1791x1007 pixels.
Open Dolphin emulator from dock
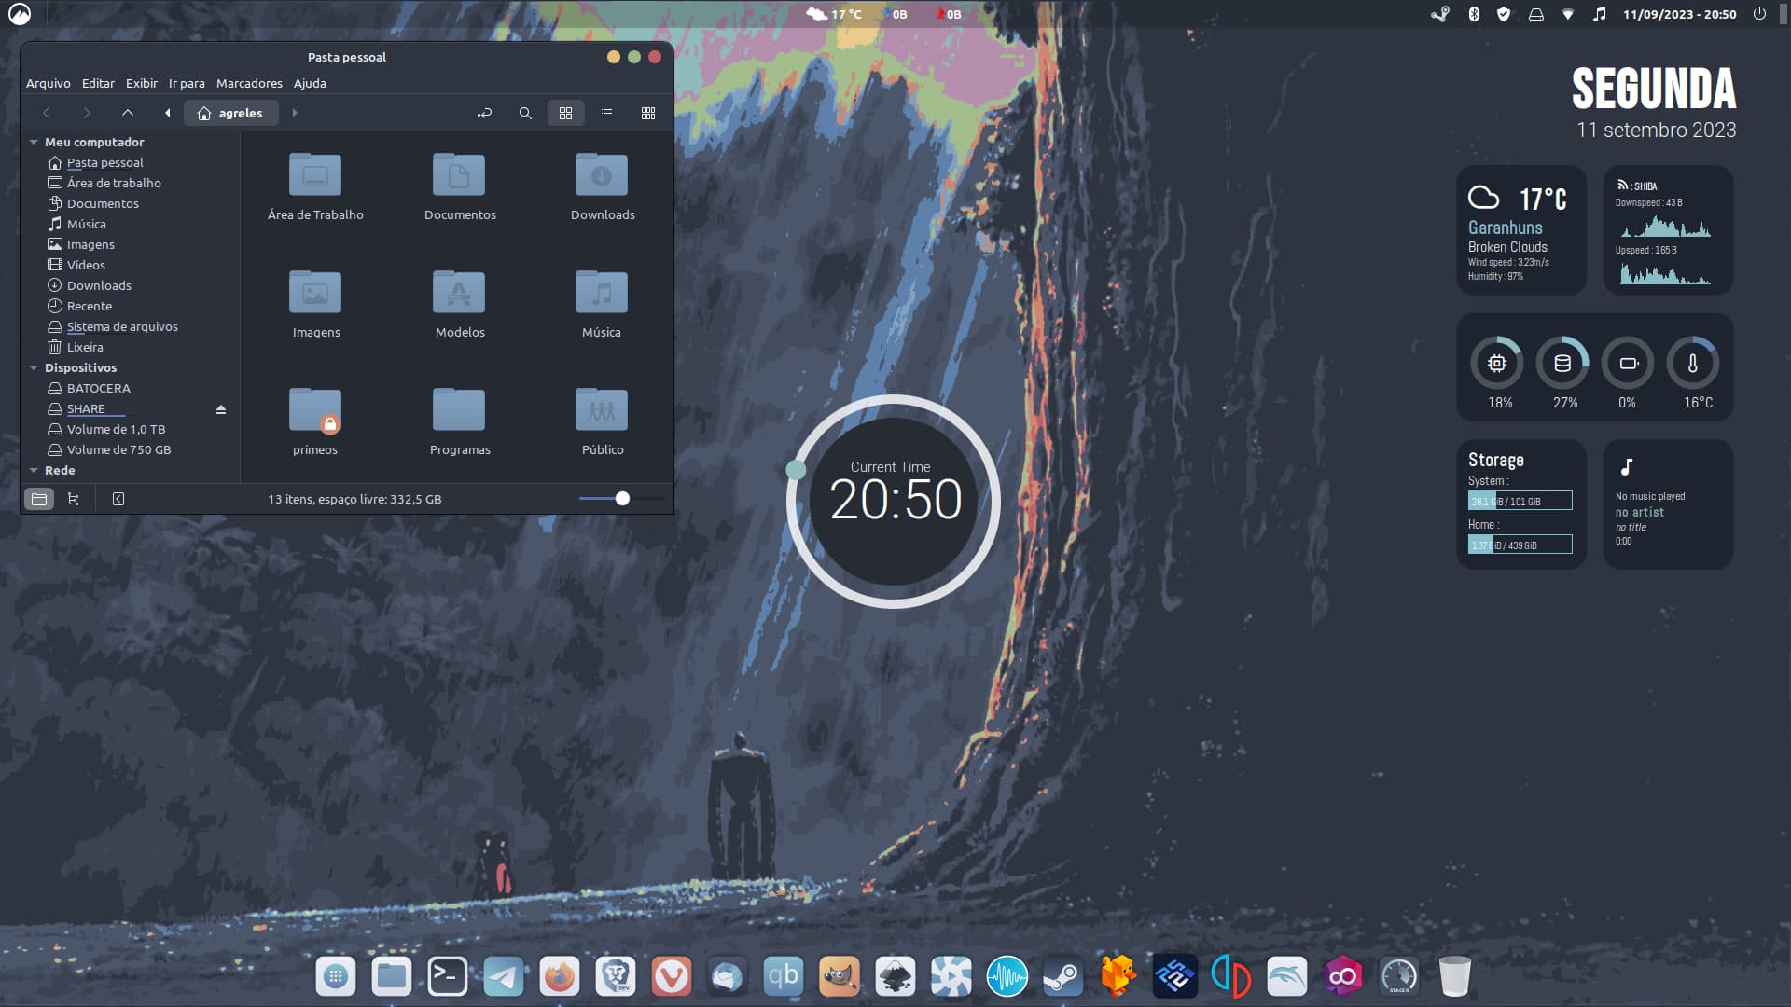(x=1287, y=976)
